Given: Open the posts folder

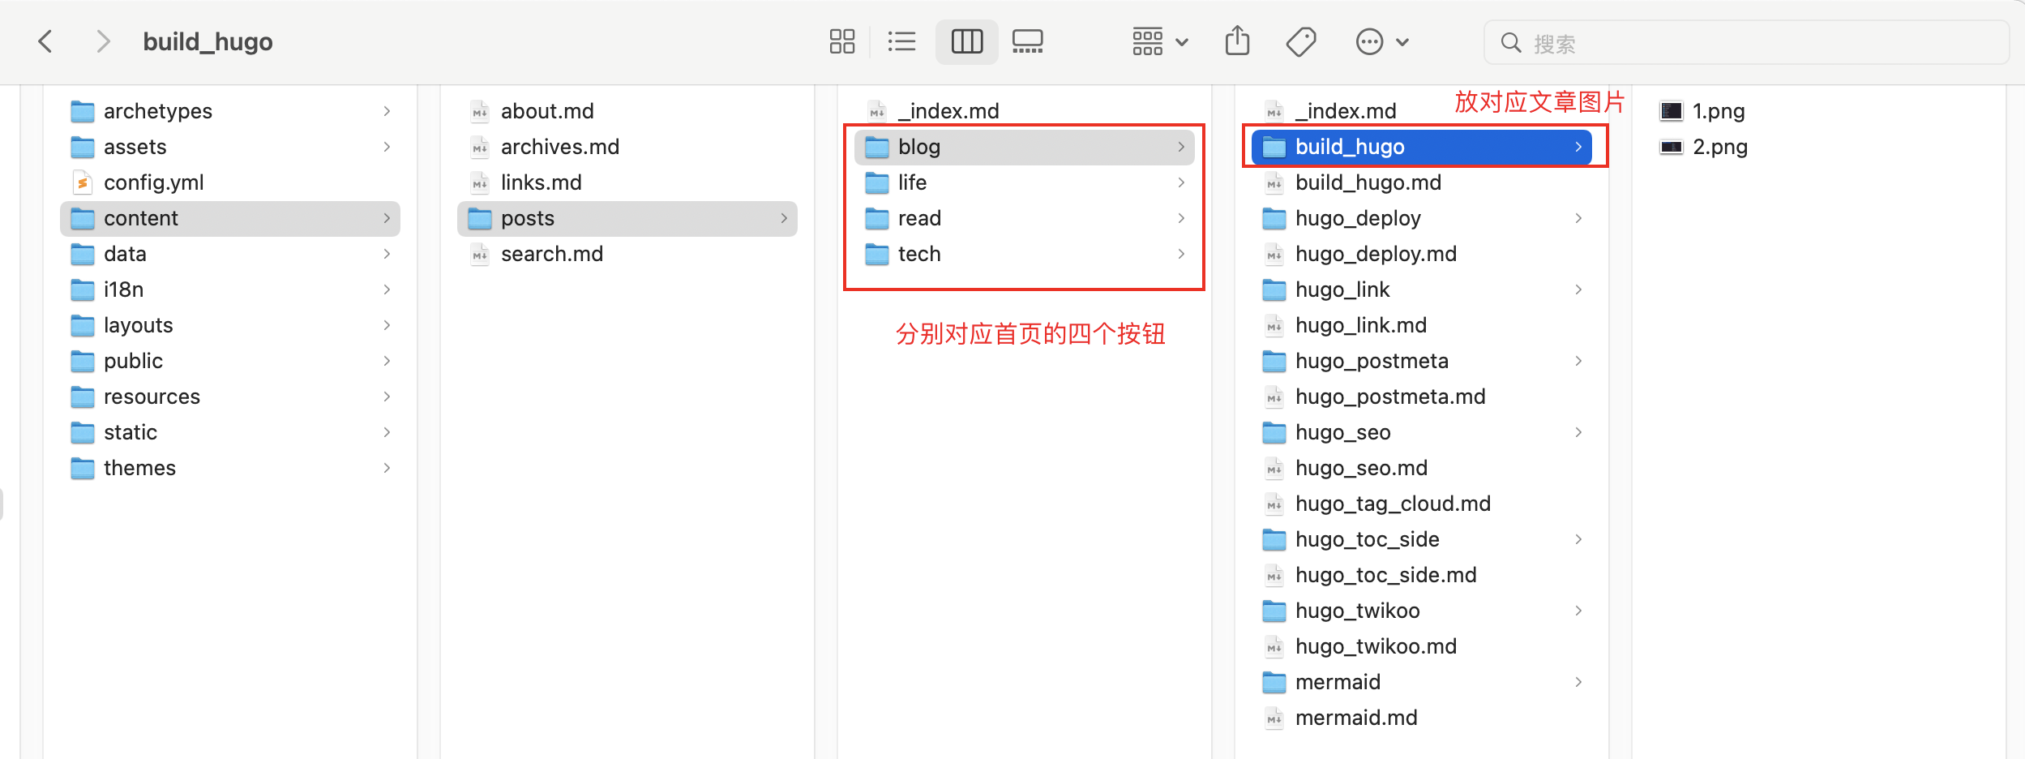Looking at the screenshot, I should tap(527, 218).
